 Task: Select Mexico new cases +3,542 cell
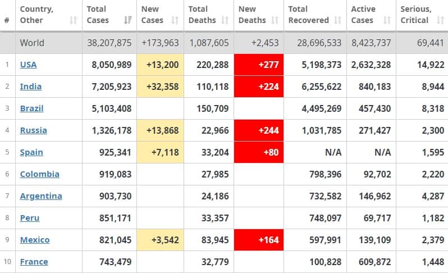click(161, 240)
